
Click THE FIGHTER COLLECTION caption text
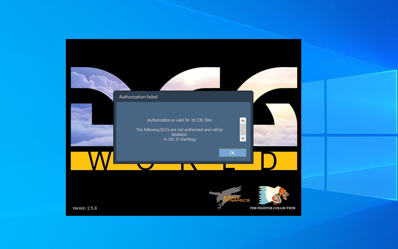[272, 208]
